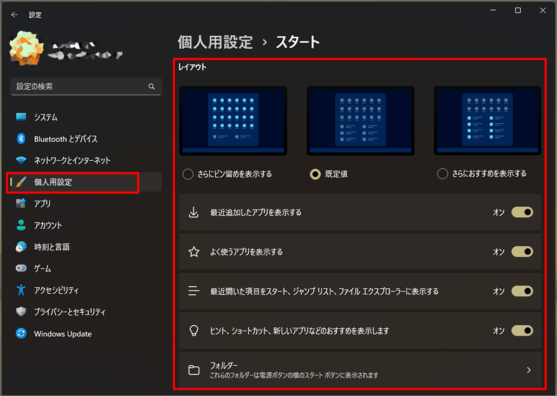Viewport: 557px width, 396px height.
Task: Go to 個人用設定 breadcrumb link
Action: coord(215,42)
